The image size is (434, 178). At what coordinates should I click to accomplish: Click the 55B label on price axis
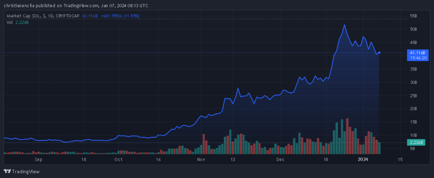pos(413,16)
